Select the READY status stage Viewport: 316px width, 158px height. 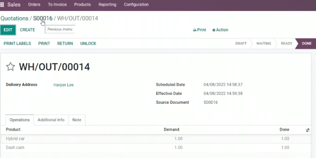[287, 44]
